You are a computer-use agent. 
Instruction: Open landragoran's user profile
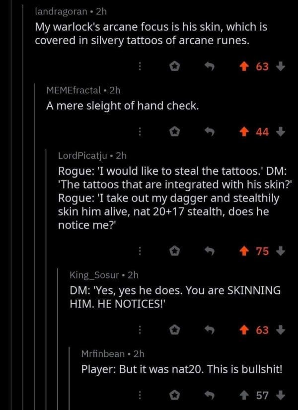61,12
